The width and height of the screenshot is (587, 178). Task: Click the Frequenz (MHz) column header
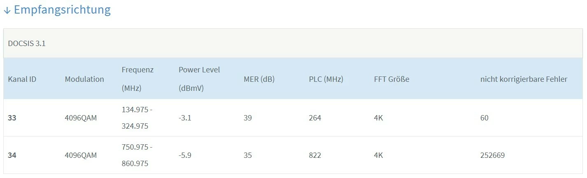137,79
